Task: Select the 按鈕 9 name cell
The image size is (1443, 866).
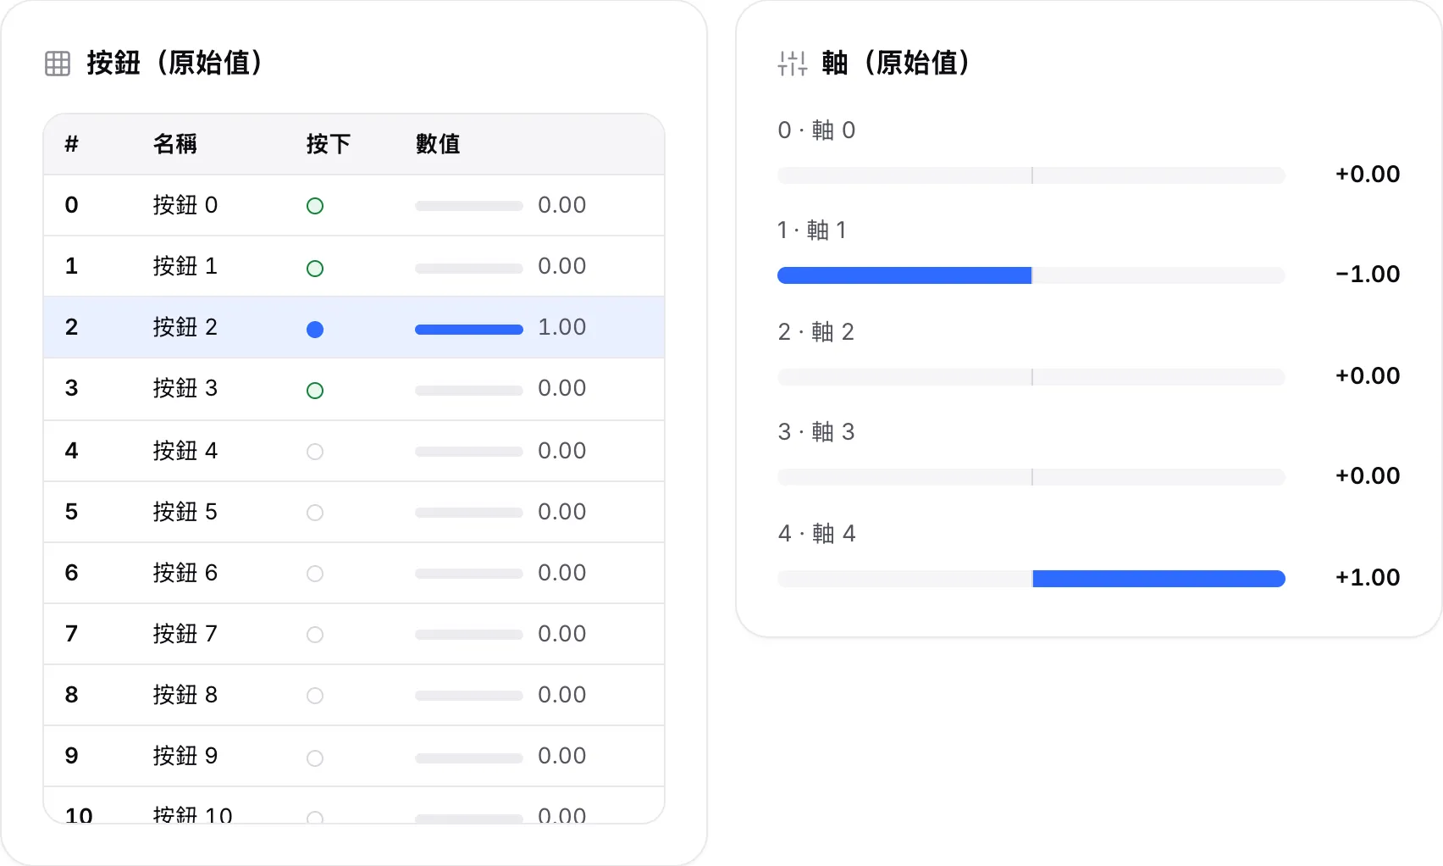Action: (x=185, y=756)
